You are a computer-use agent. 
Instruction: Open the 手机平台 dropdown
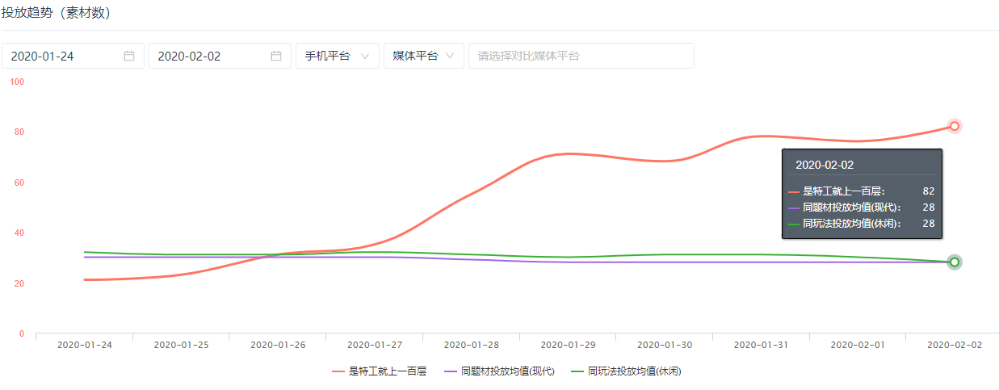coord(337,56)
